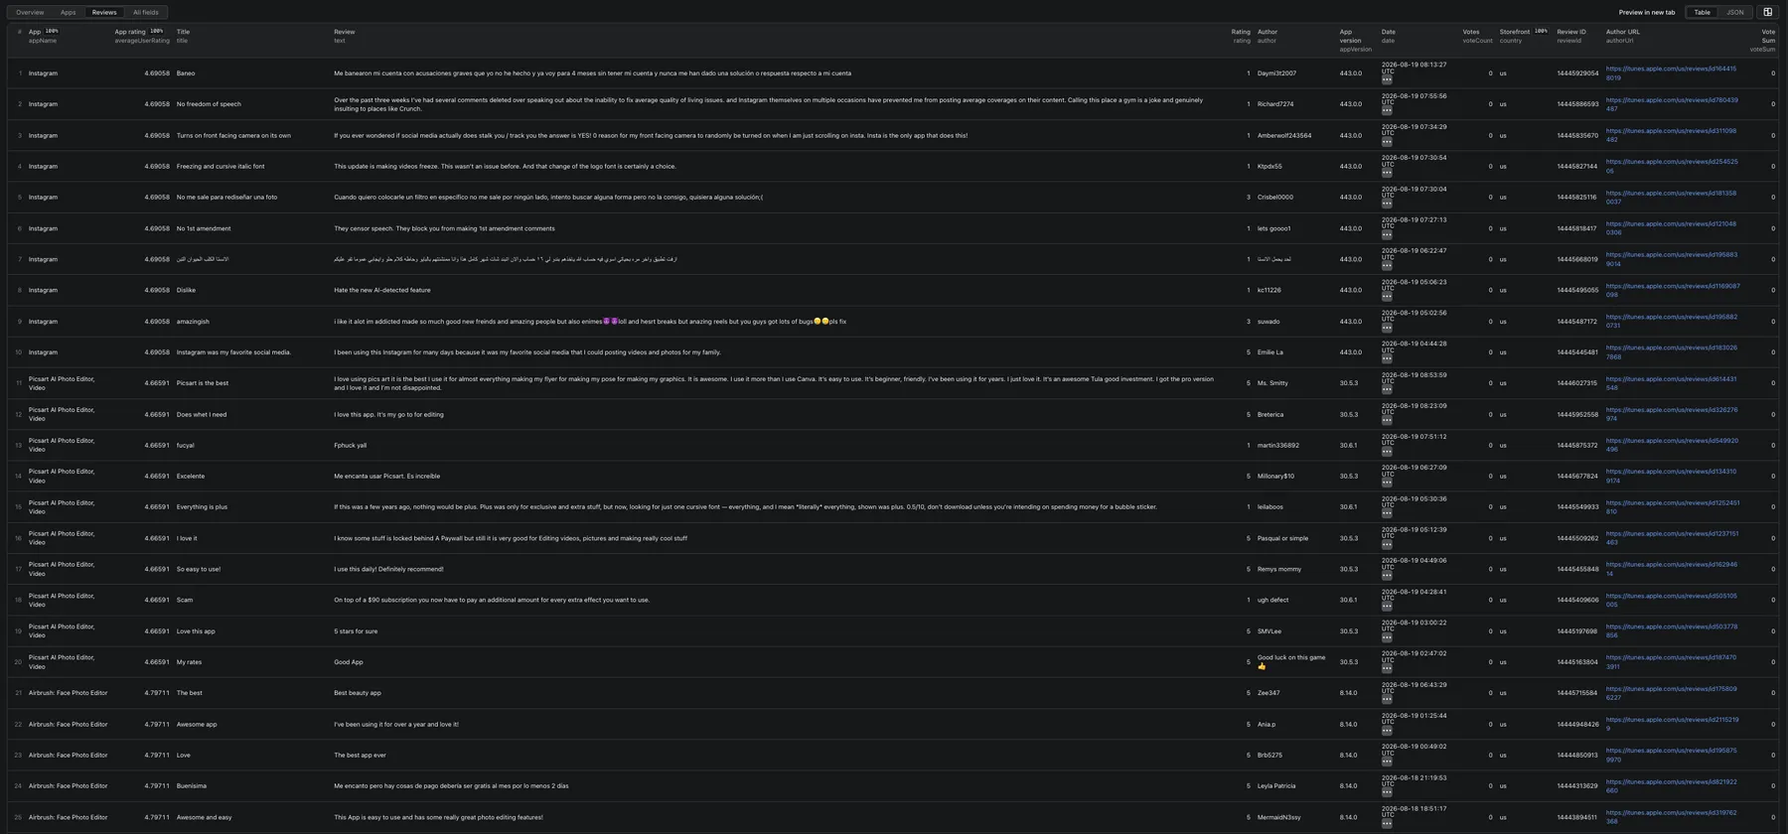This screenshot has height=834, width=1788.
Task: Switch view to Table mode
Action: pyautogui.click(x=1703, y=12)
